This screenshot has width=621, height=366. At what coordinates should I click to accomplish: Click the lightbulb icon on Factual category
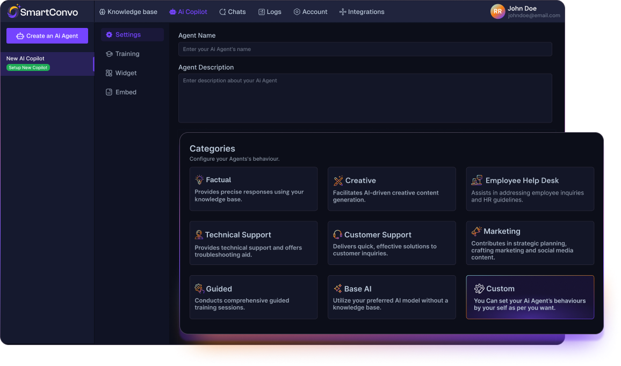pos(199,180)
